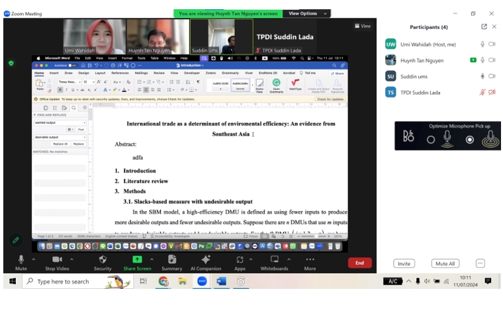Click the green annotate pencil icon
This screenshot has height=310, width=503.
click(16, 240)
